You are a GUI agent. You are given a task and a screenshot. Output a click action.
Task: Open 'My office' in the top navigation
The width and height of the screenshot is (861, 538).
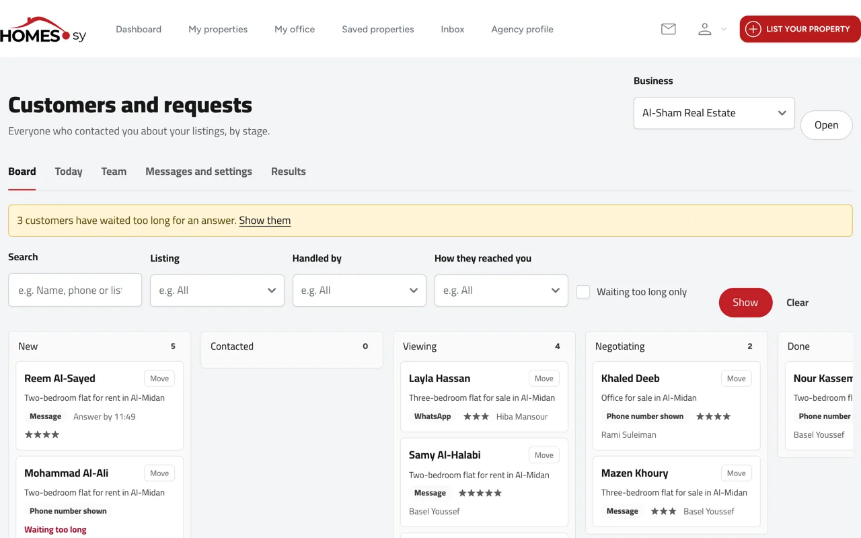click(x=295, y=30)
